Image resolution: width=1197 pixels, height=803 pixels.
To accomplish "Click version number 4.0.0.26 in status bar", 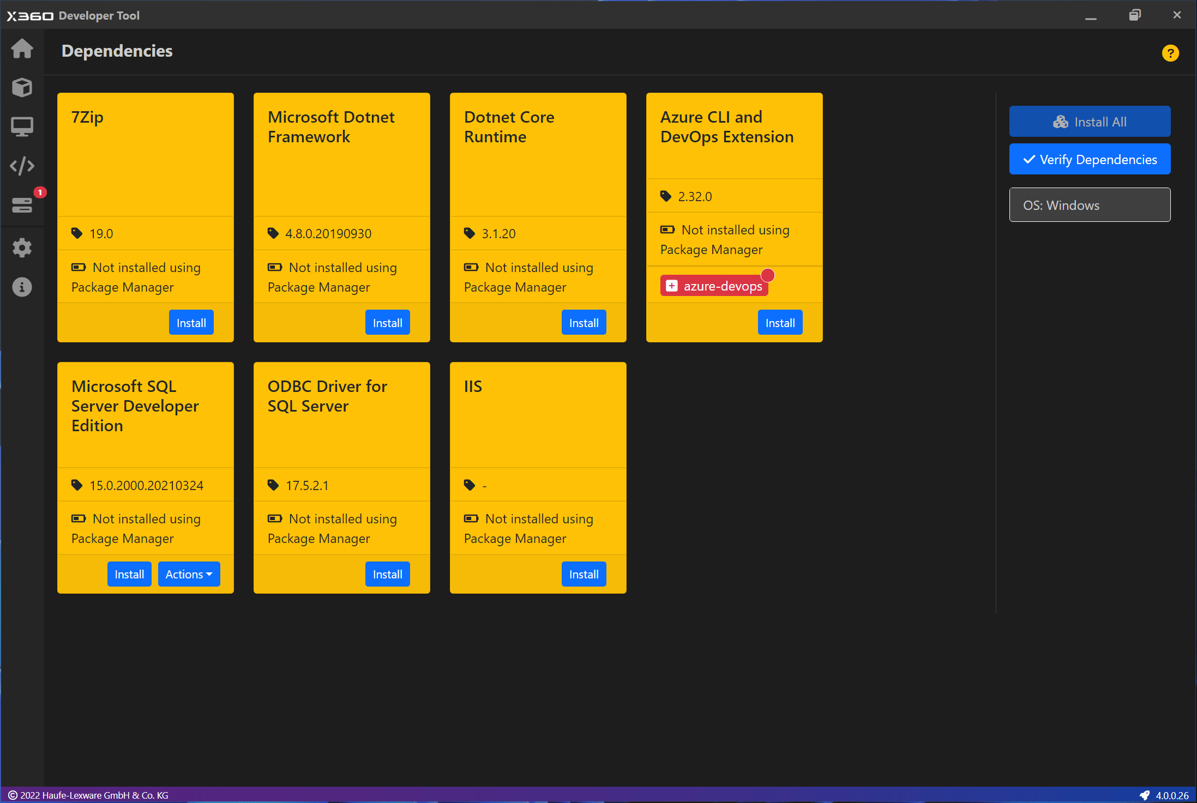I will (x=1172, y=795).
